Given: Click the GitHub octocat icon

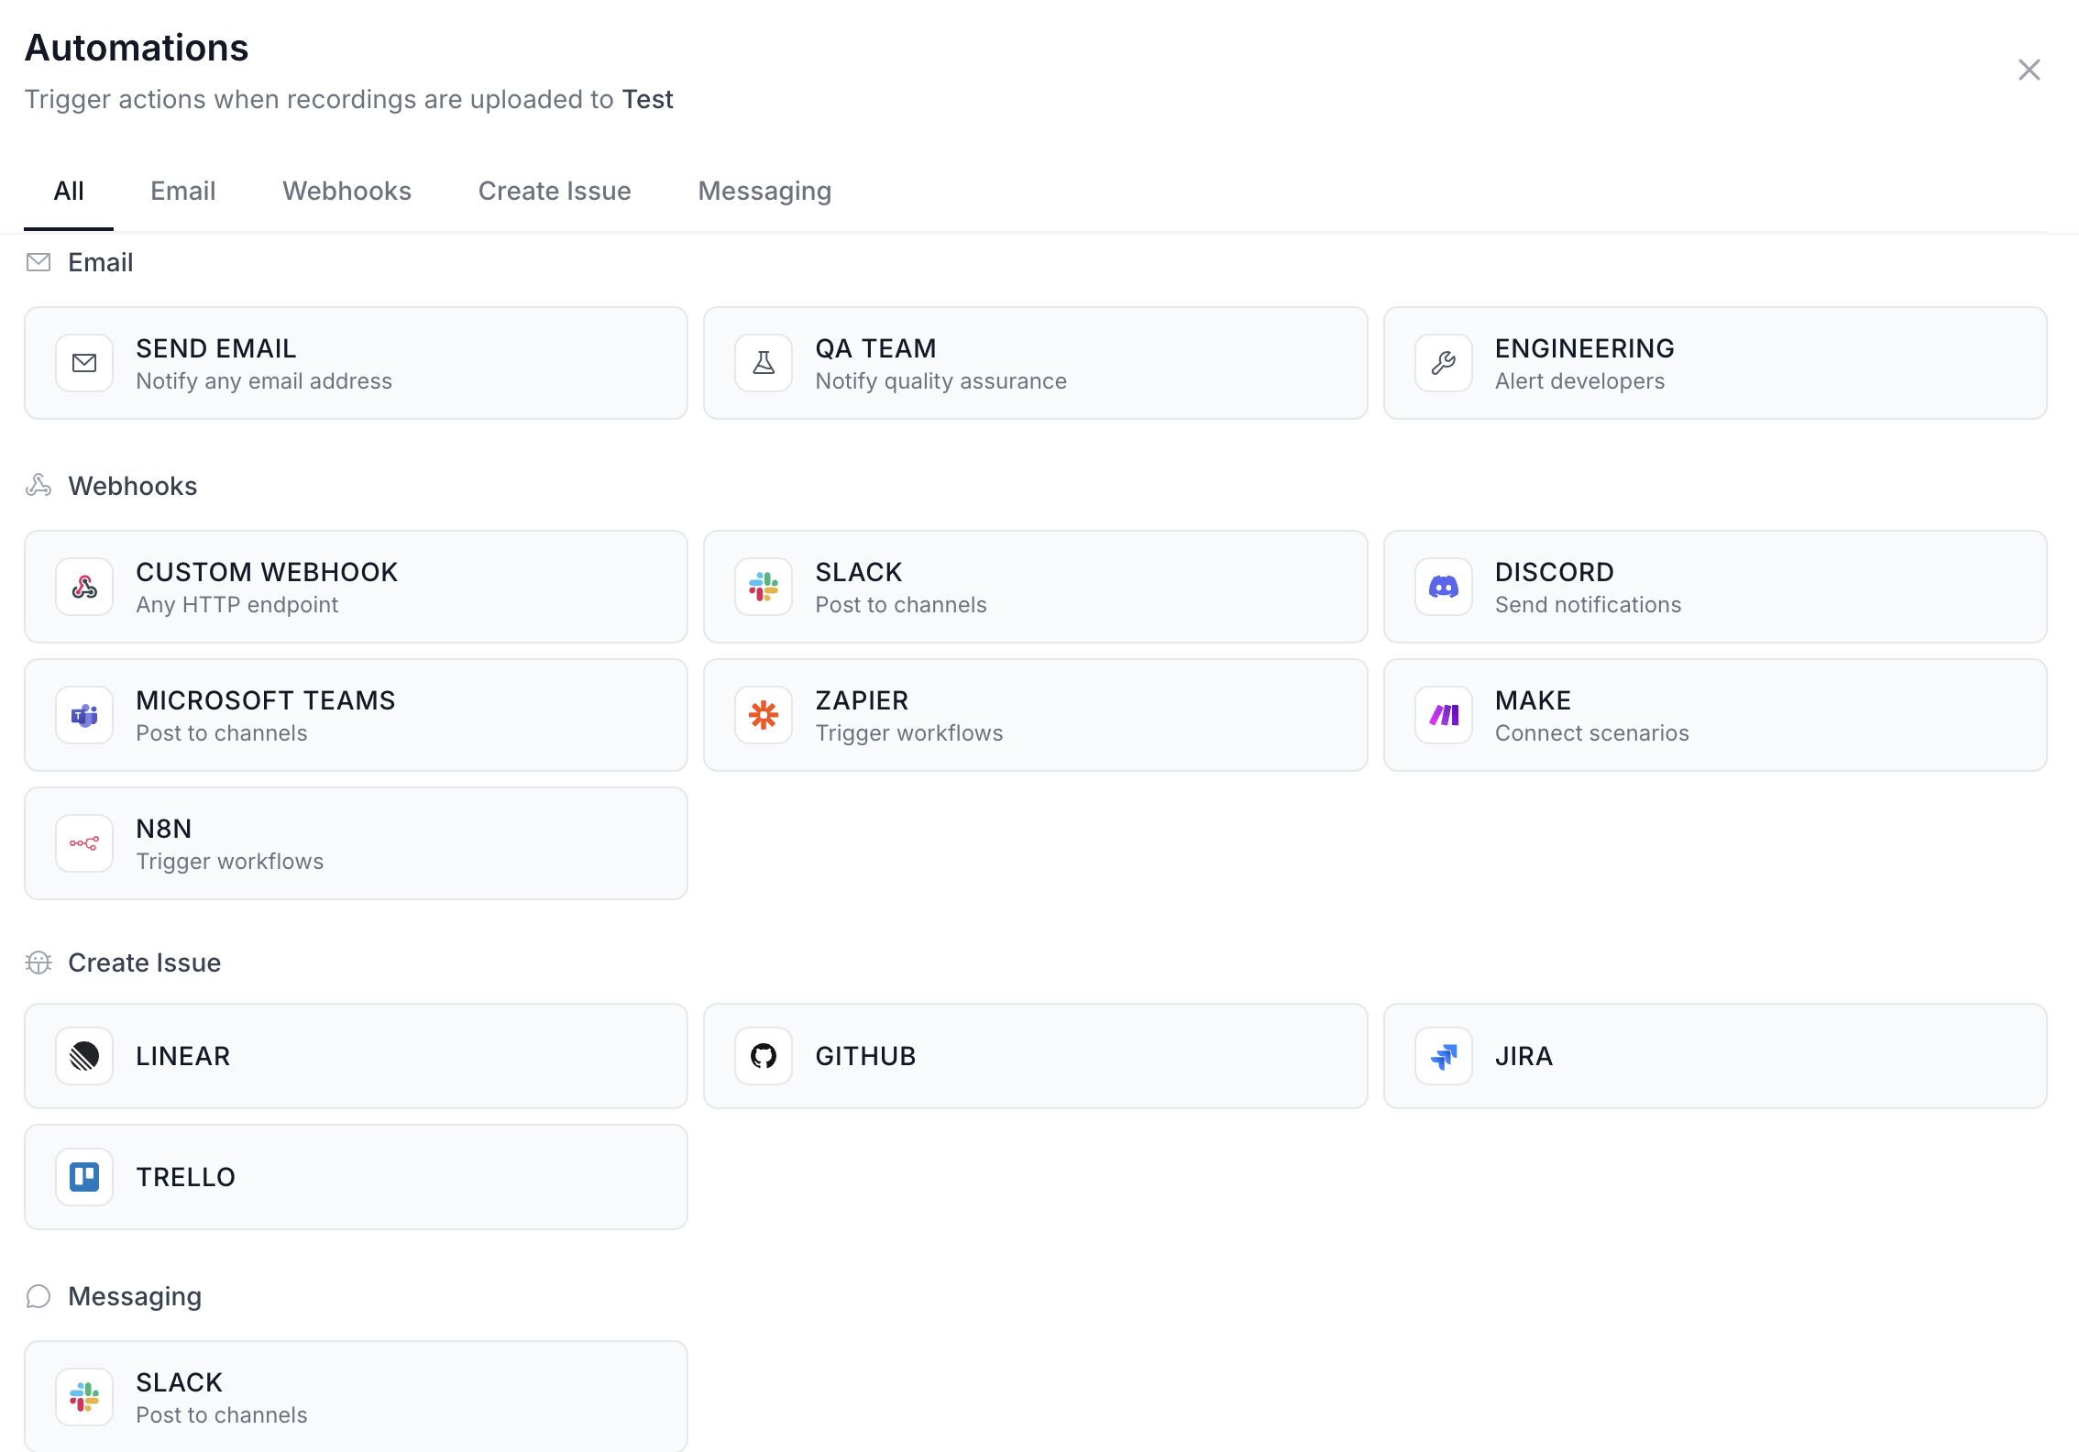Looking at the screenshot, I should [763, 1056].
